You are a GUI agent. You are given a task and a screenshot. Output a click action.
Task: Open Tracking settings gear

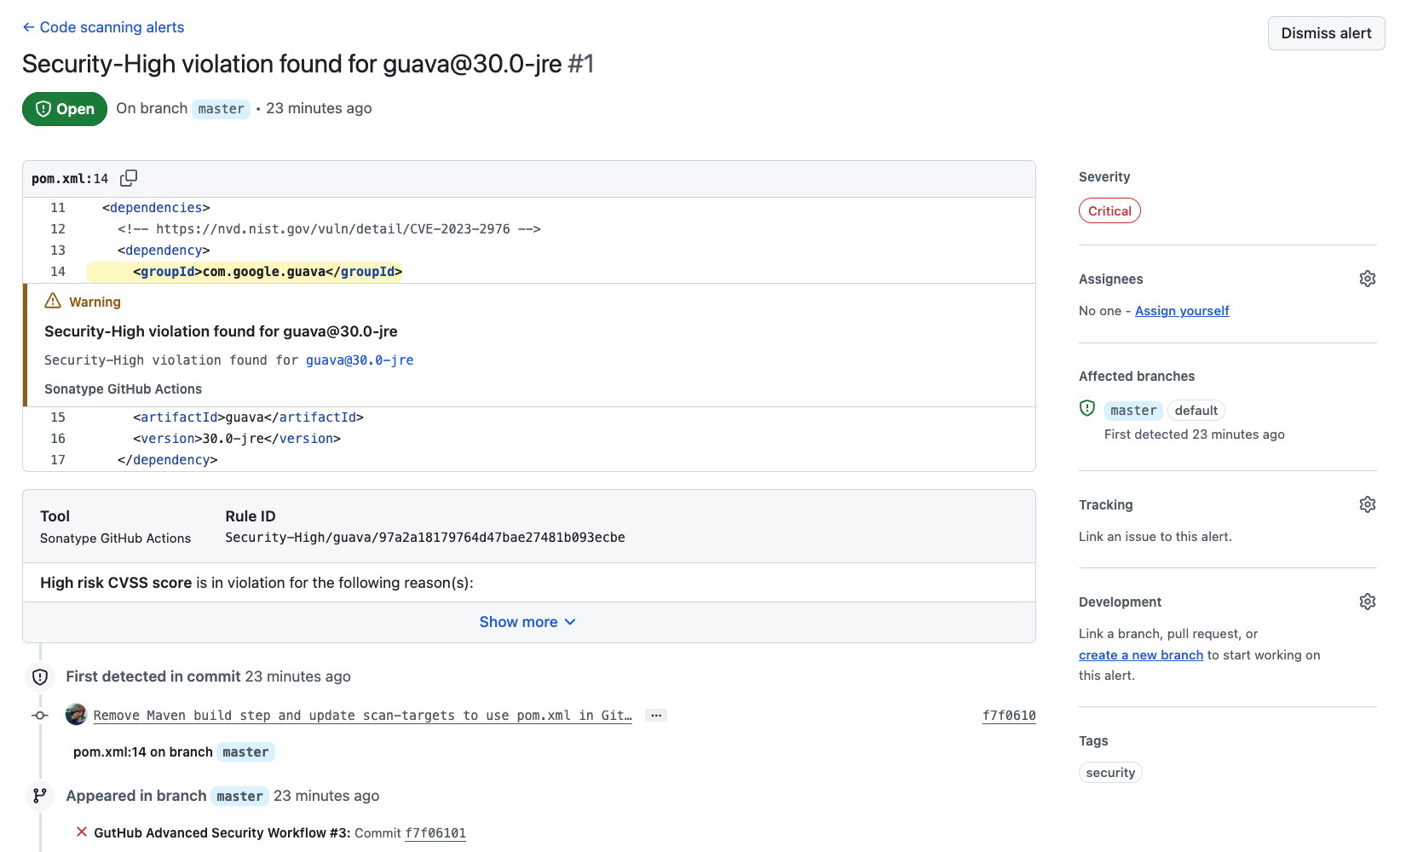pyautogui.click(x=1368, y=504)
